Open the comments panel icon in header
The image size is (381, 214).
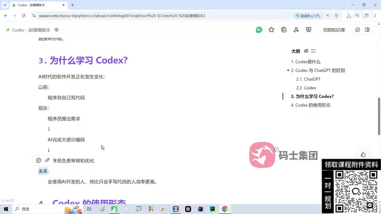coord(357,30)
